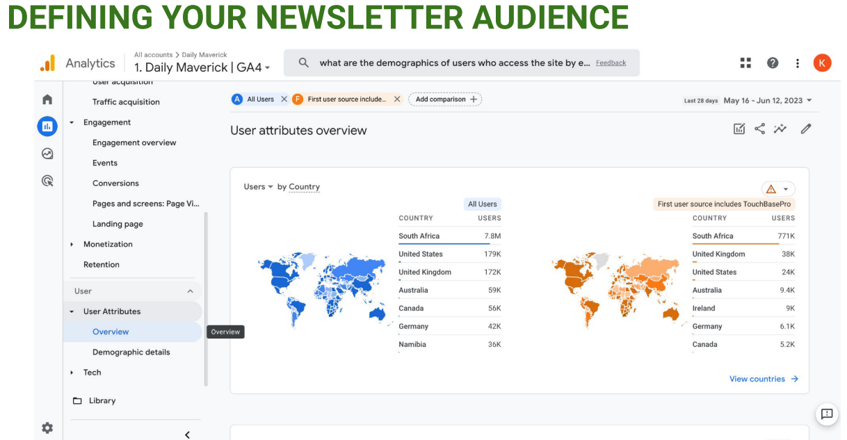The image size is (847, 440).
Task: Click the orange TouchBasePro world map
Action: click(x=616, y=291)
